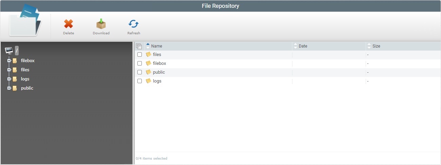441x165 pixels.
Task: Click the logs name in file list
Action: pyautogui.click(x=157, y=81)
